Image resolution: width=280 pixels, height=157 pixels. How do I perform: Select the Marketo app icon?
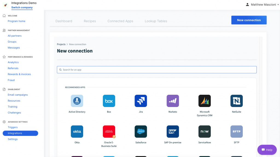coord(173,101)
